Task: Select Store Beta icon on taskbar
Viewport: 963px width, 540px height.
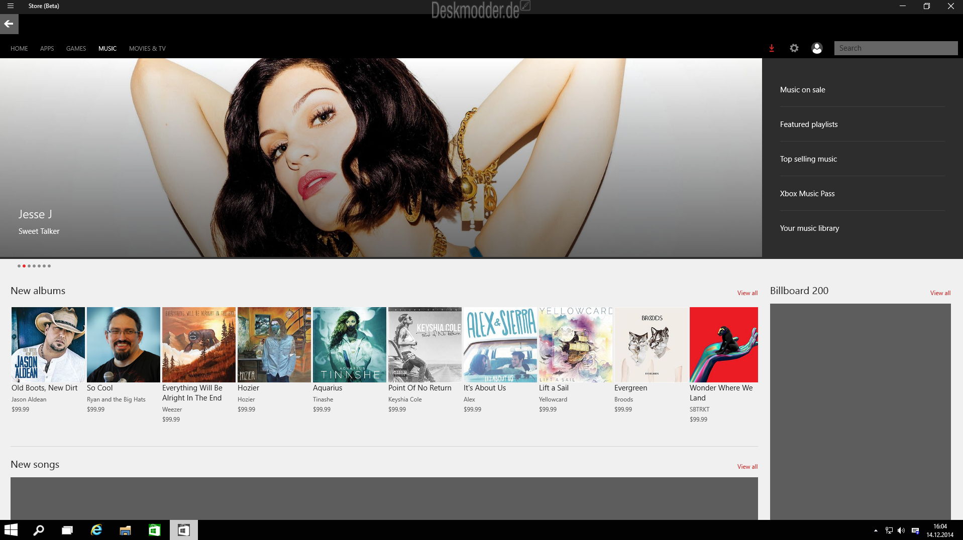Action: point(184,530)
